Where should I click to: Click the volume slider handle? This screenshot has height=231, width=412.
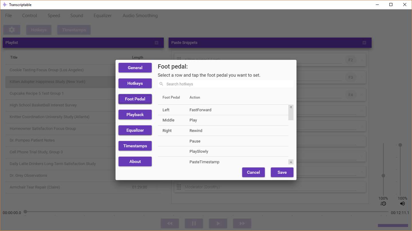400,145
